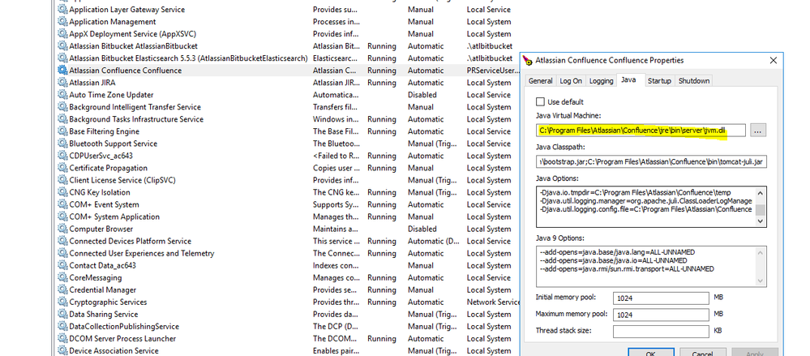Click the PRServiceUser log-on entry for Confluence
This screenshot has width=810, height=356.
coord(493,71)
